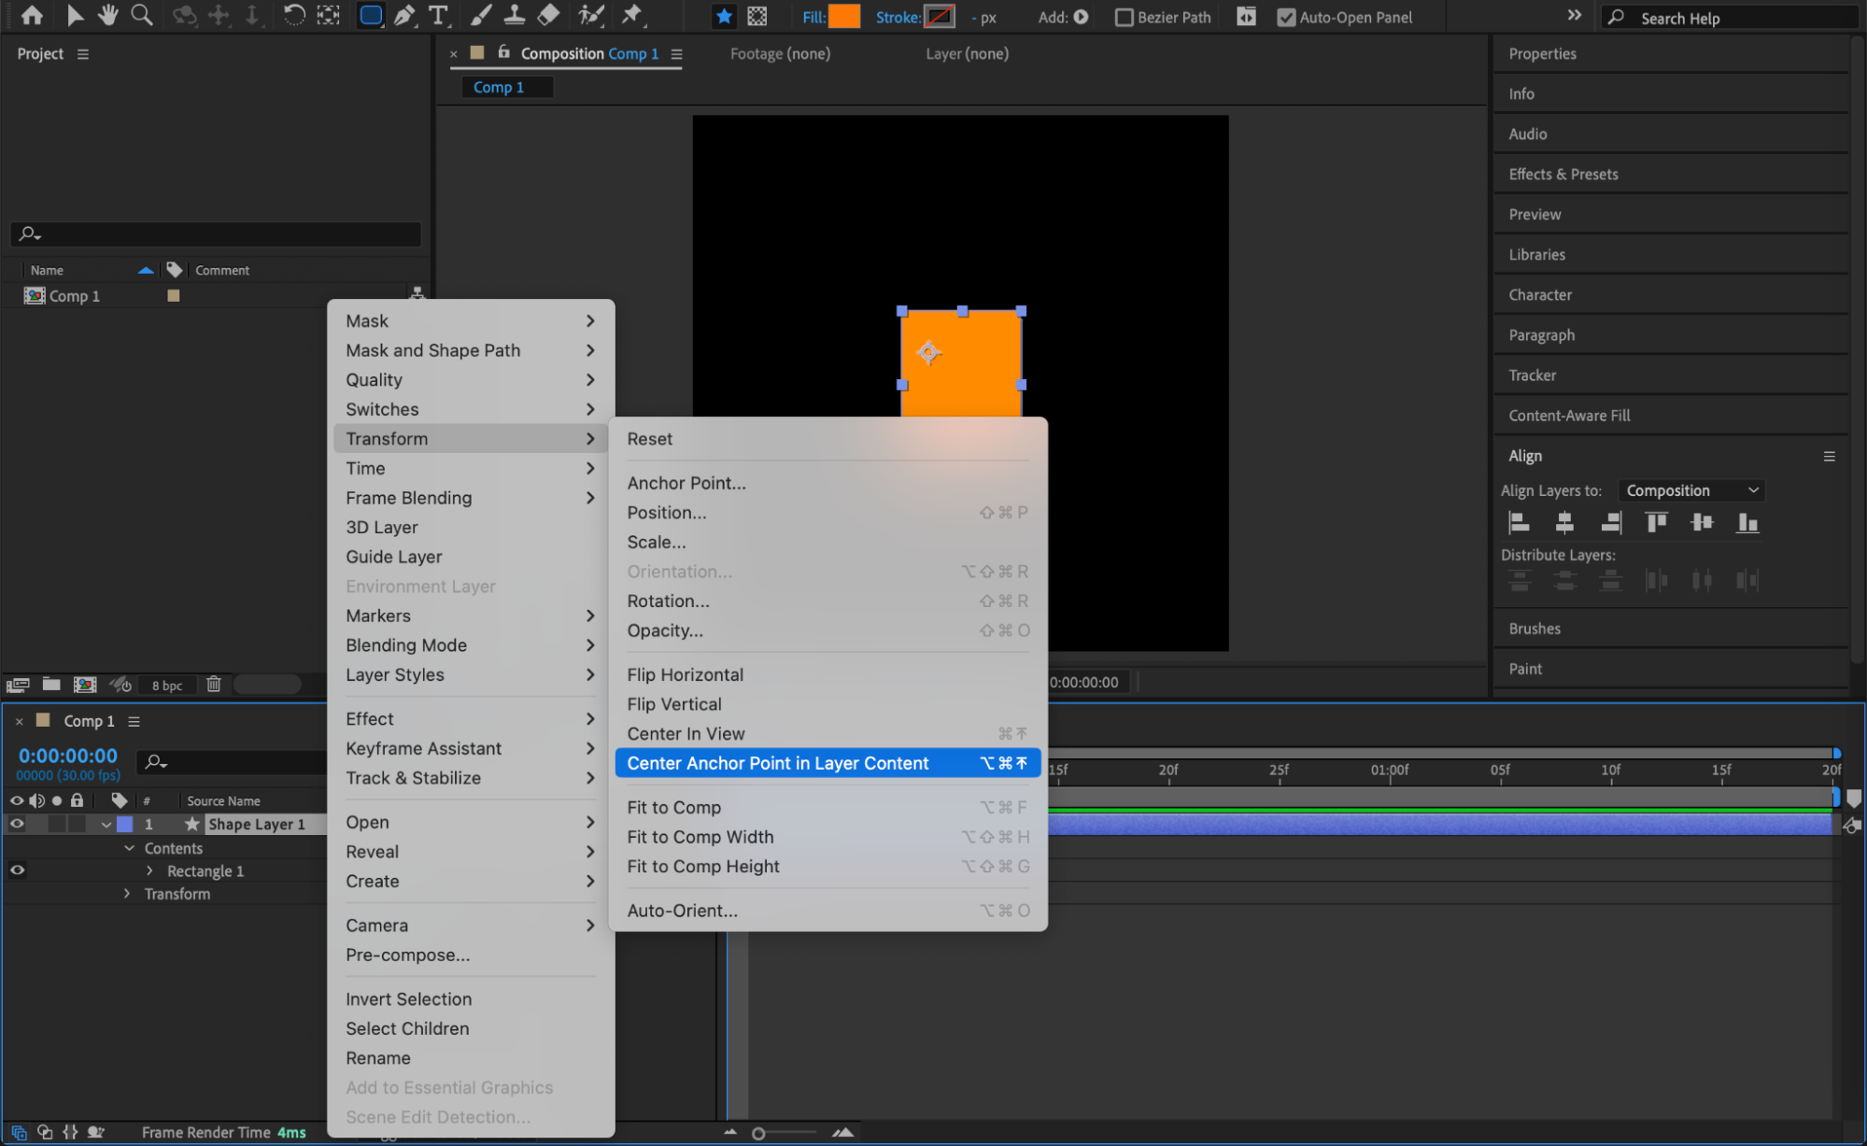Viewport: 1867px width, 1146px height.
Task: Select the Zoom tool in toolbar
Action: [x=142, y=15]
